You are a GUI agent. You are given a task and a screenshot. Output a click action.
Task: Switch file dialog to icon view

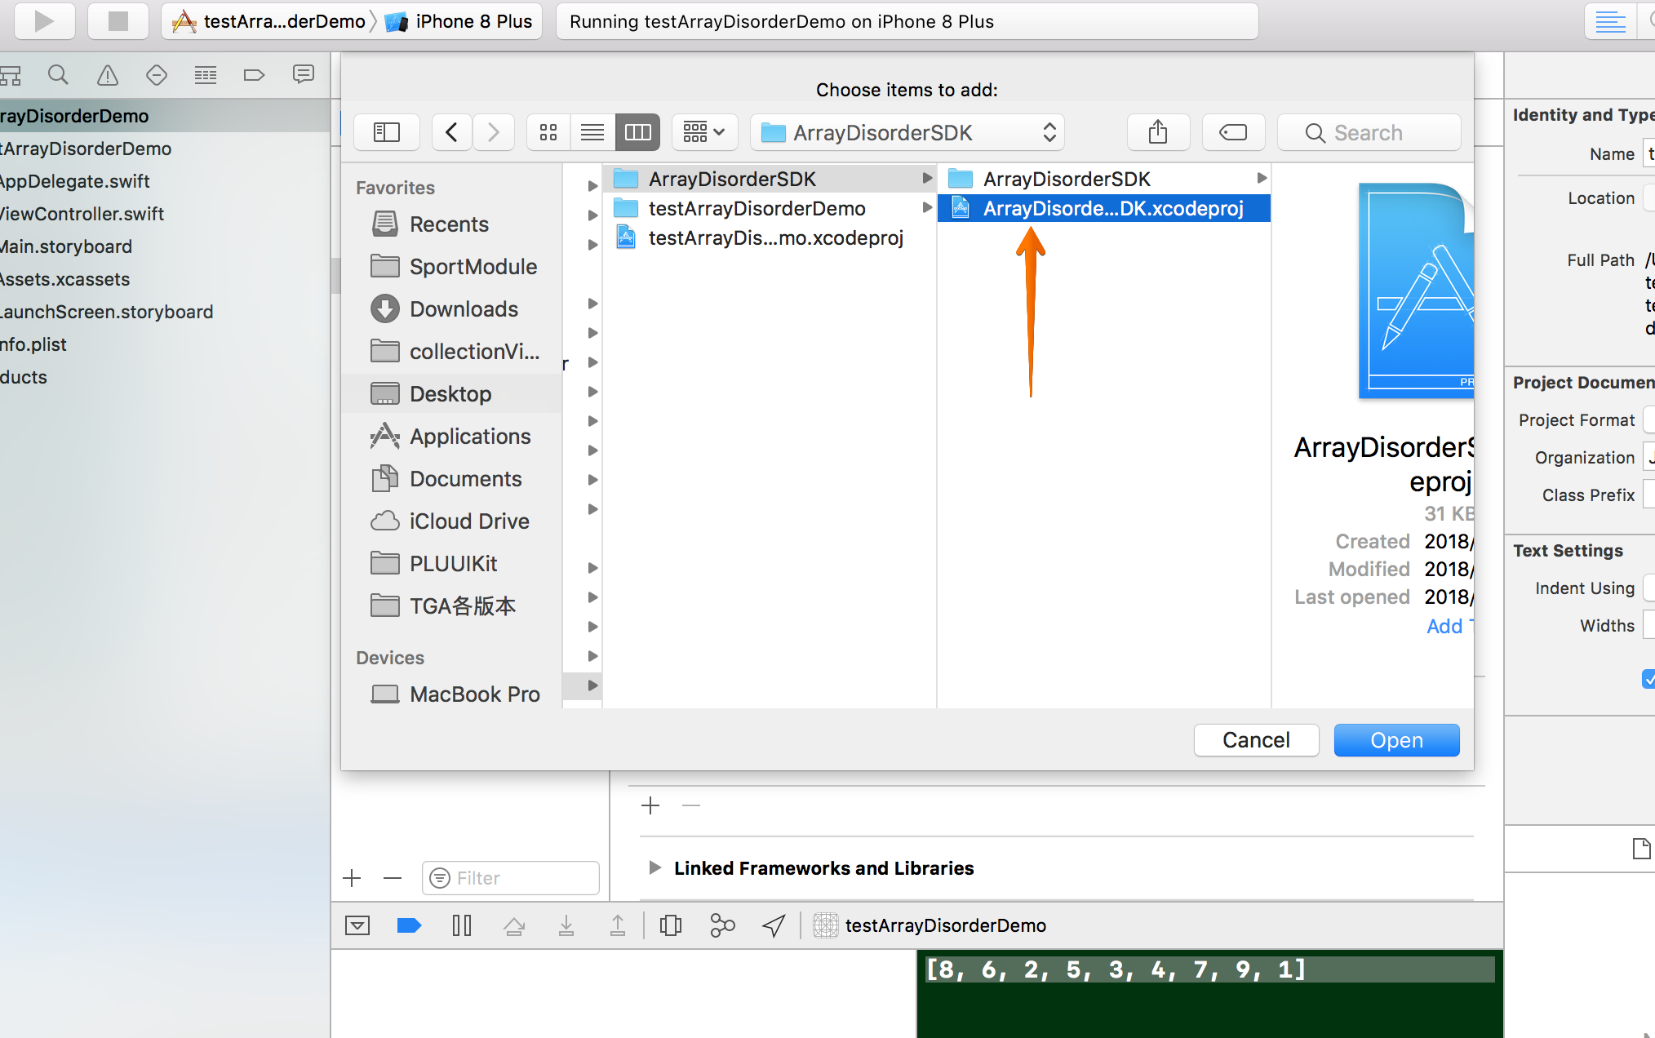click(548, 132)
